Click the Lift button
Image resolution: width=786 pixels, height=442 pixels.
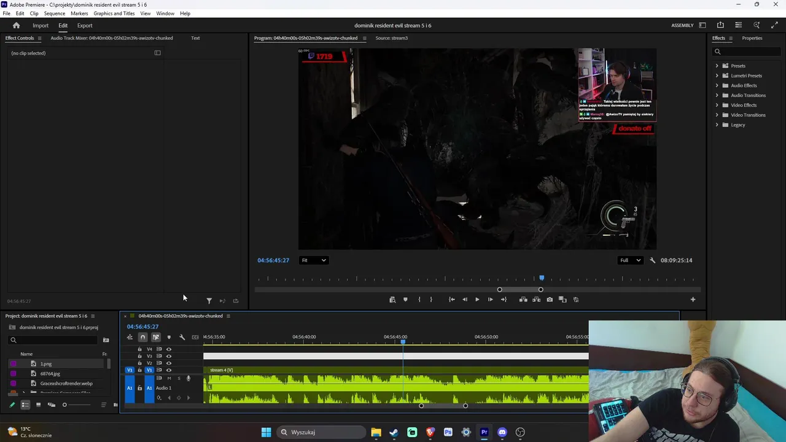coord(523,300)
